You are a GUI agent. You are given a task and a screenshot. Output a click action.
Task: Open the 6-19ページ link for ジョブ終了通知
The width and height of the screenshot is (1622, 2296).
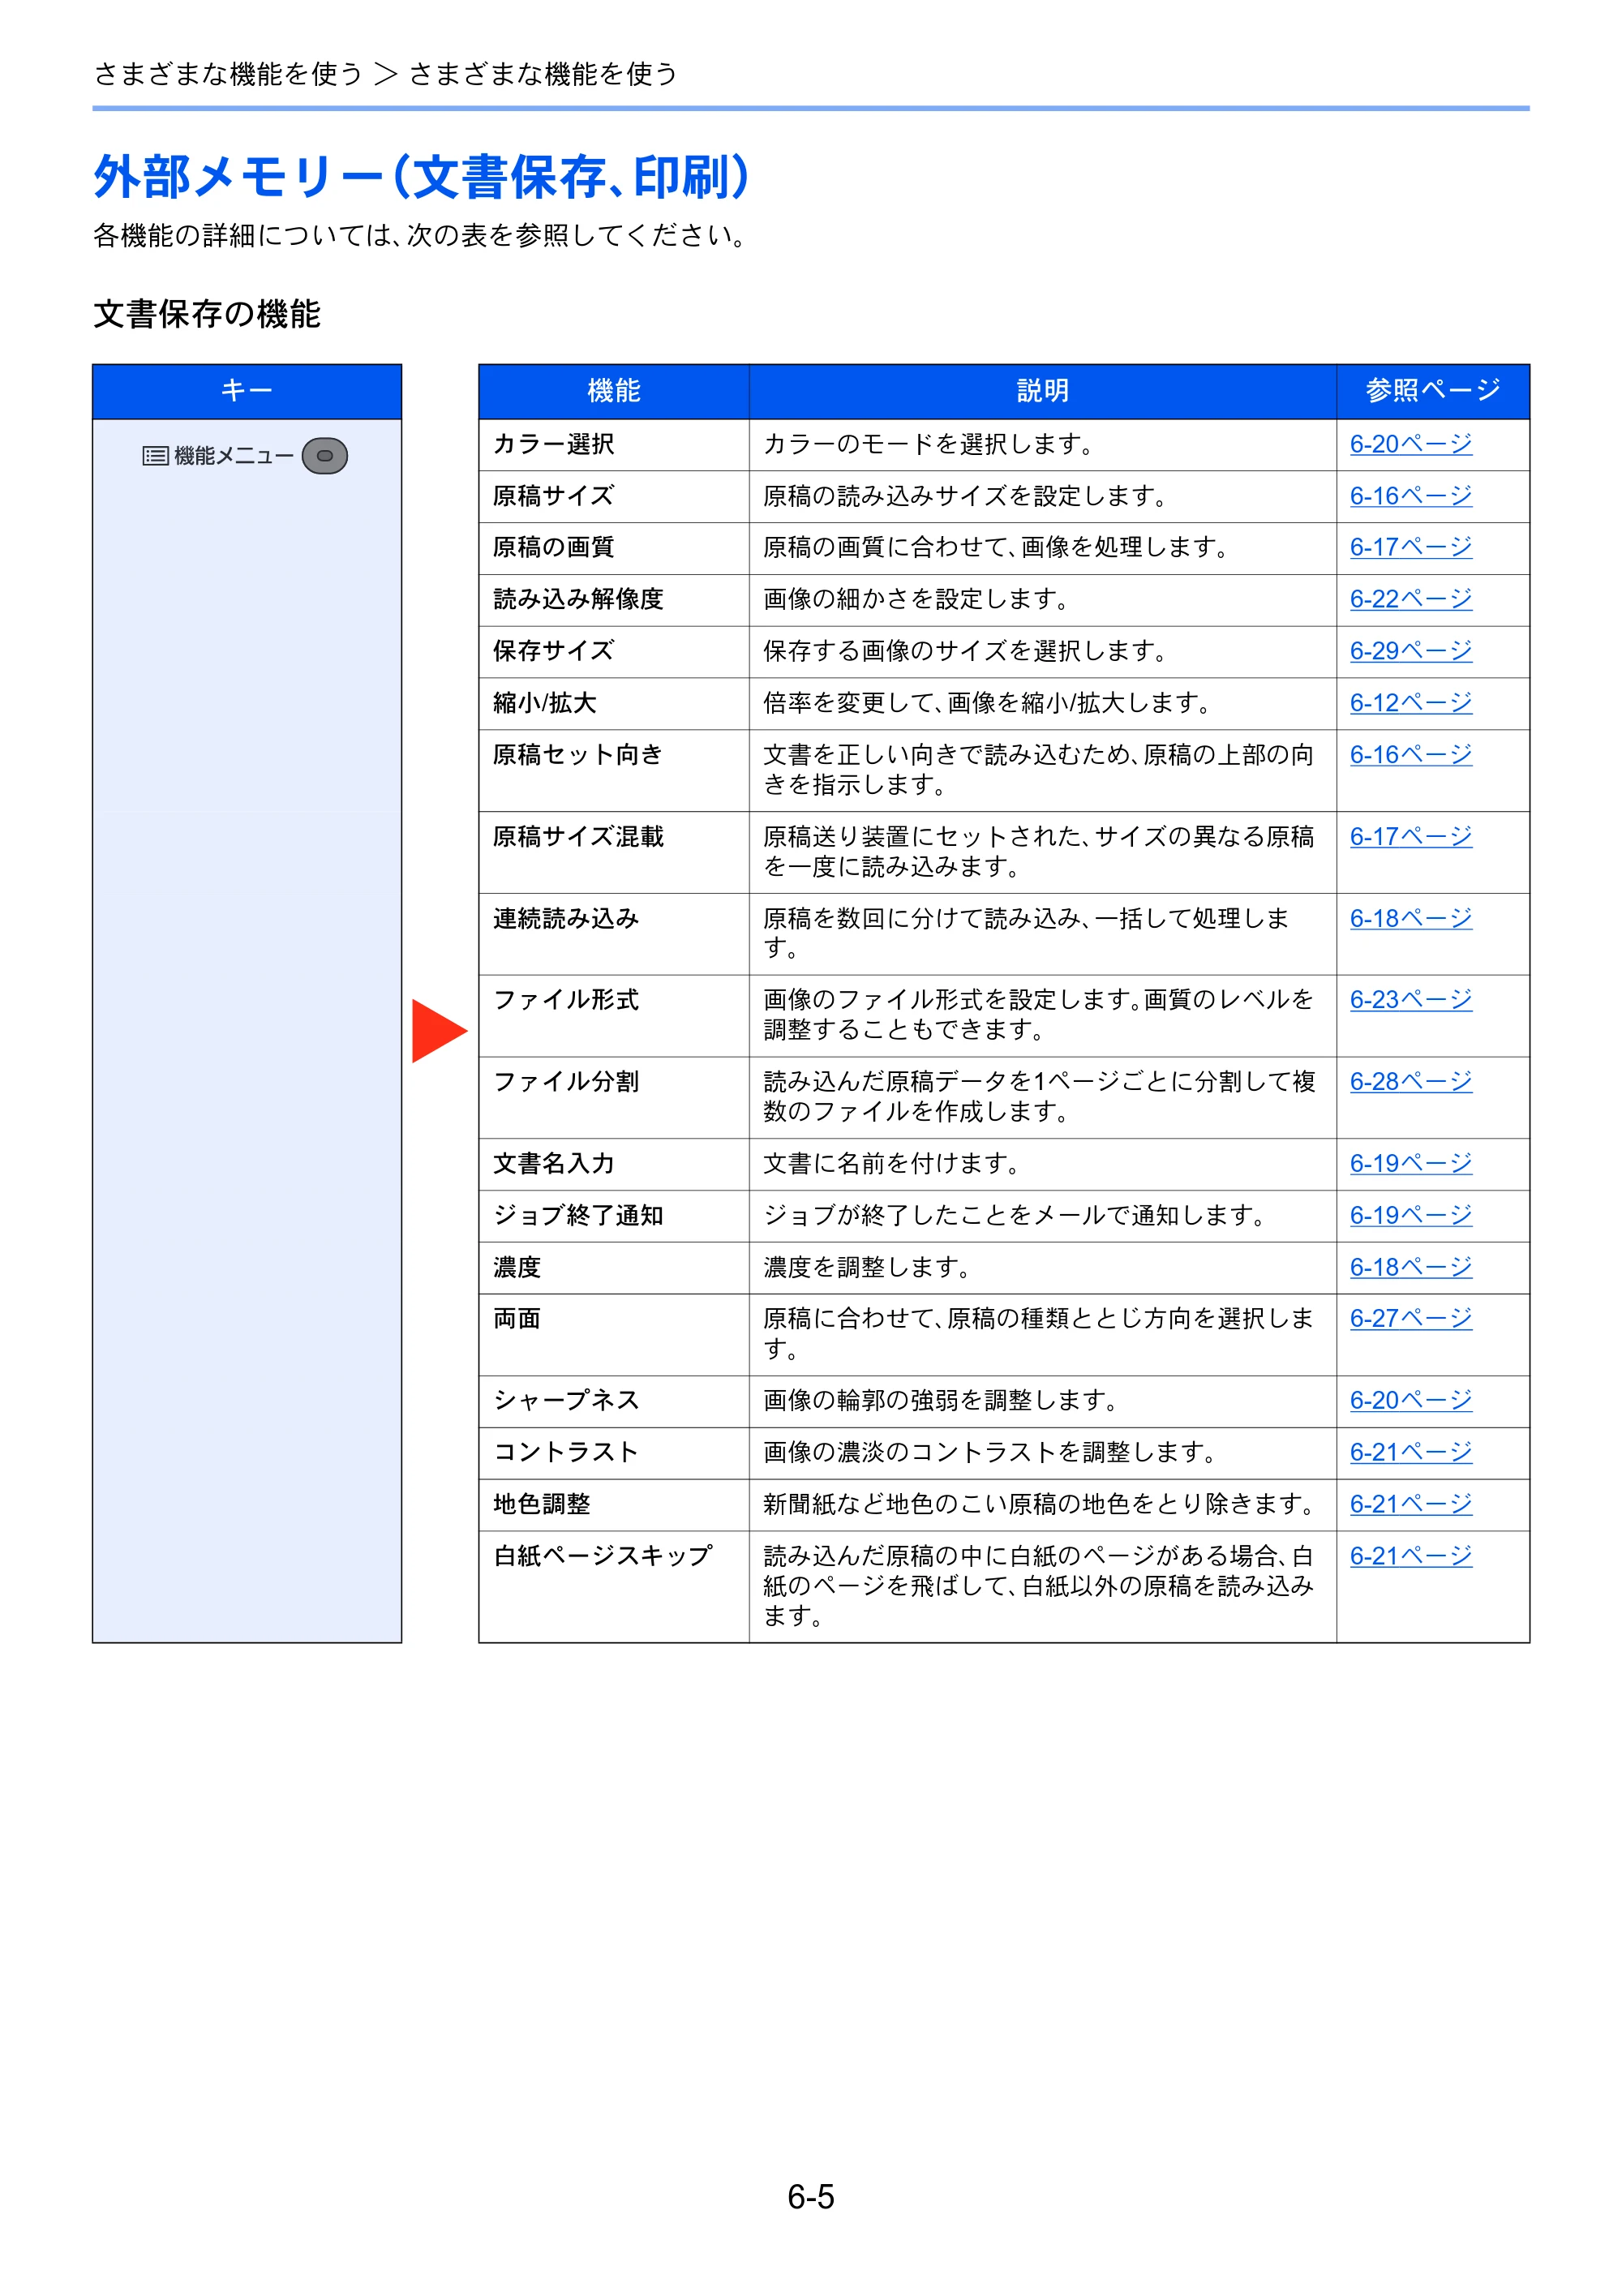pyautogui.click(x=1410, y=1216)
